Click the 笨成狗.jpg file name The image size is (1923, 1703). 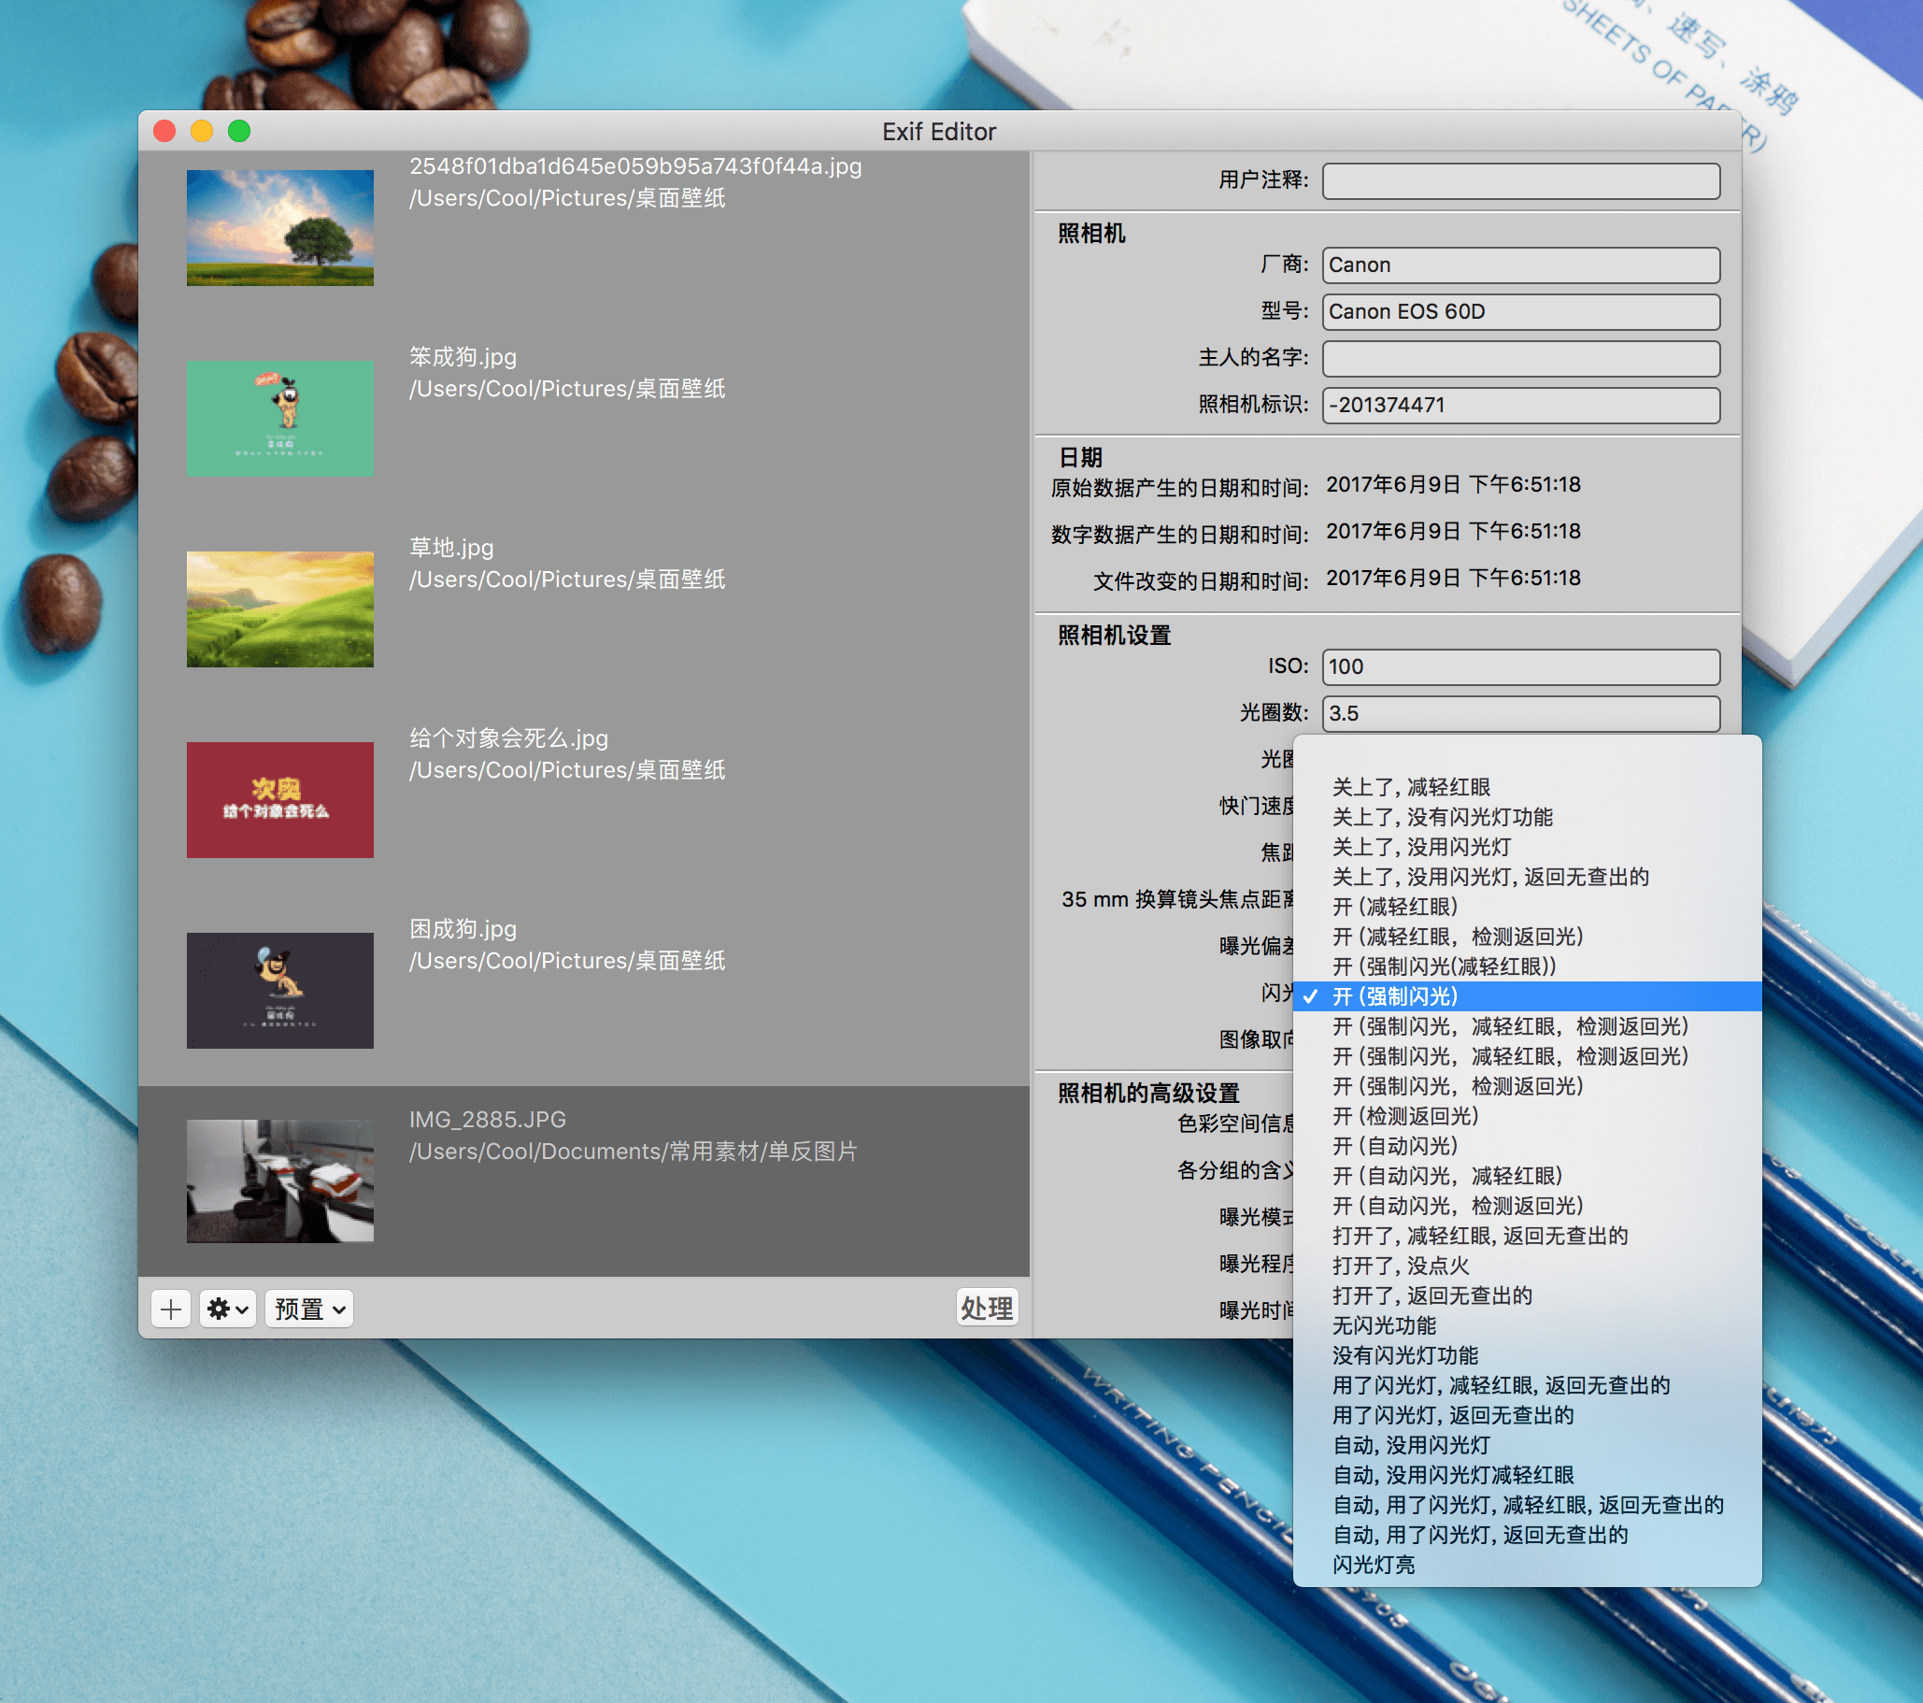[x=463, y=357]
